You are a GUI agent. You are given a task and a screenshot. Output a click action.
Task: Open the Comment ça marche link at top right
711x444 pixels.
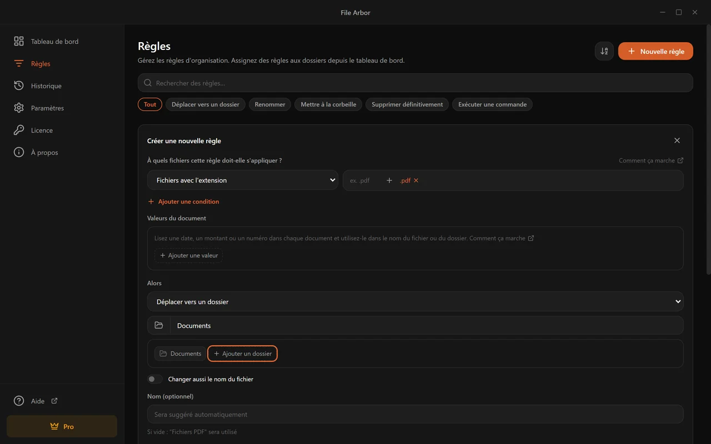(x=651, y=160)
